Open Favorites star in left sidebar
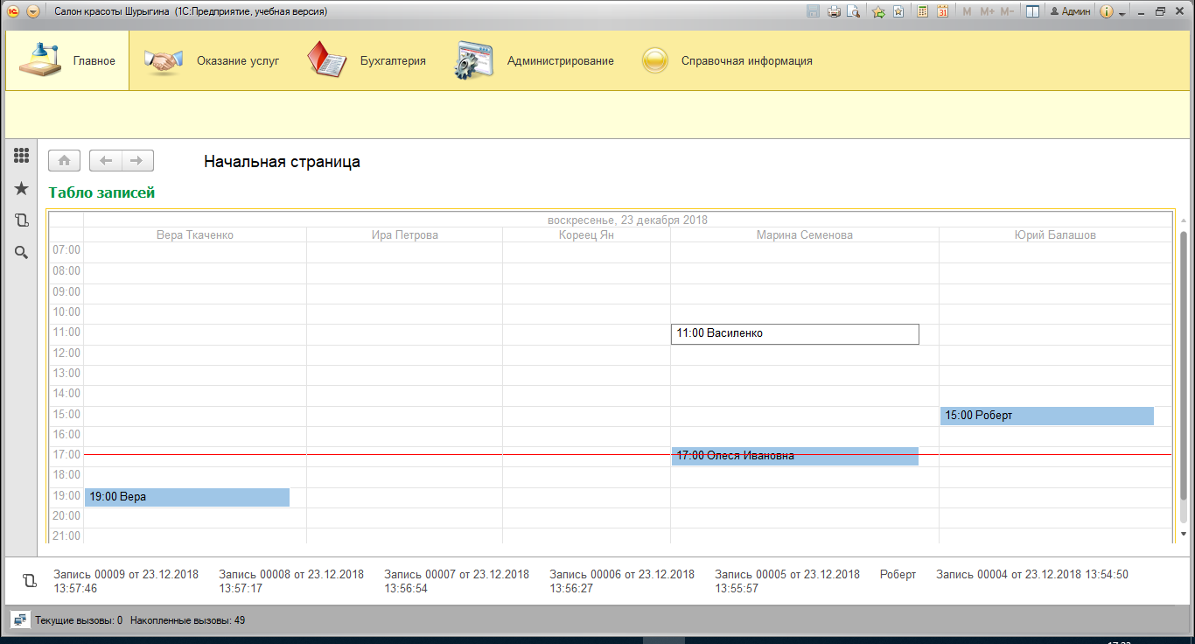Viewport: 1195px width, 644px height. tap(22, 188)
